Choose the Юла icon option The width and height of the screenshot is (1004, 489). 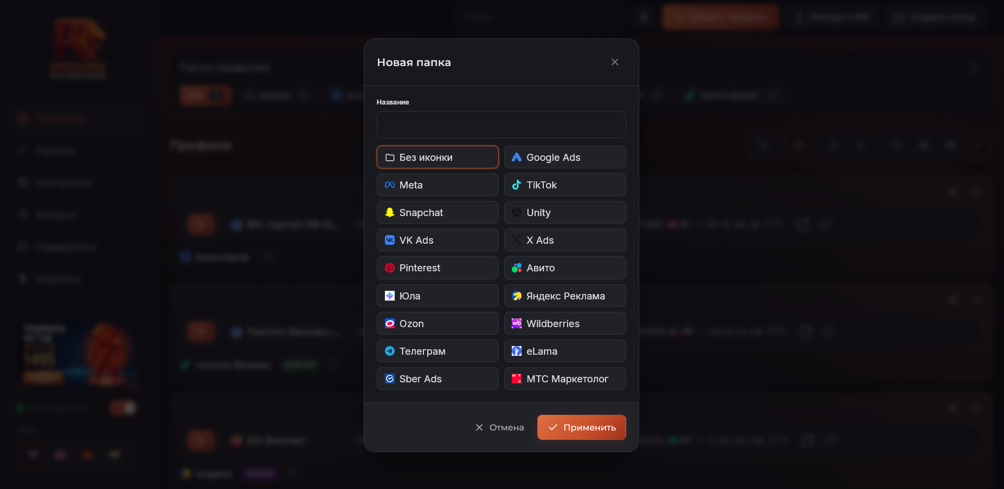coord(437,296)
